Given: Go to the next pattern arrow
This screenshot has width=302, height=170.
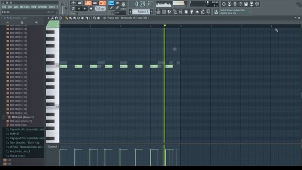Looking at the screenshot, I should pyautogui.click(x=152, y=12).
